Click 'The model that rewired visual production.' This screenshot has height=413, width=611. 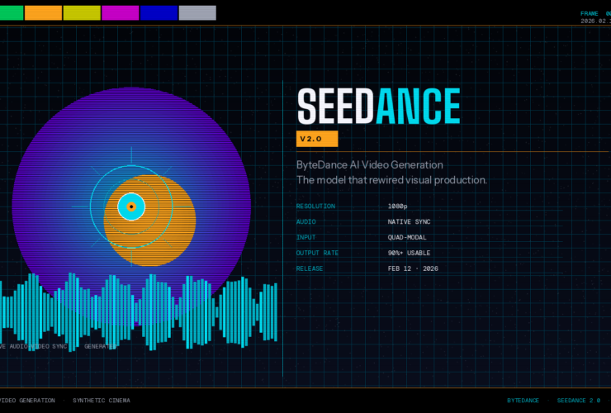coord(391,180)
